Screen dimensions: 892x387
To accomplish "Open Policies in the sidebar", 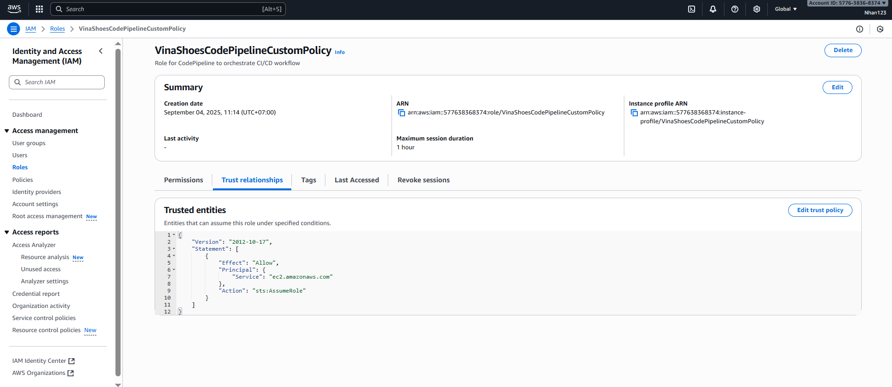I will point(22,180).
